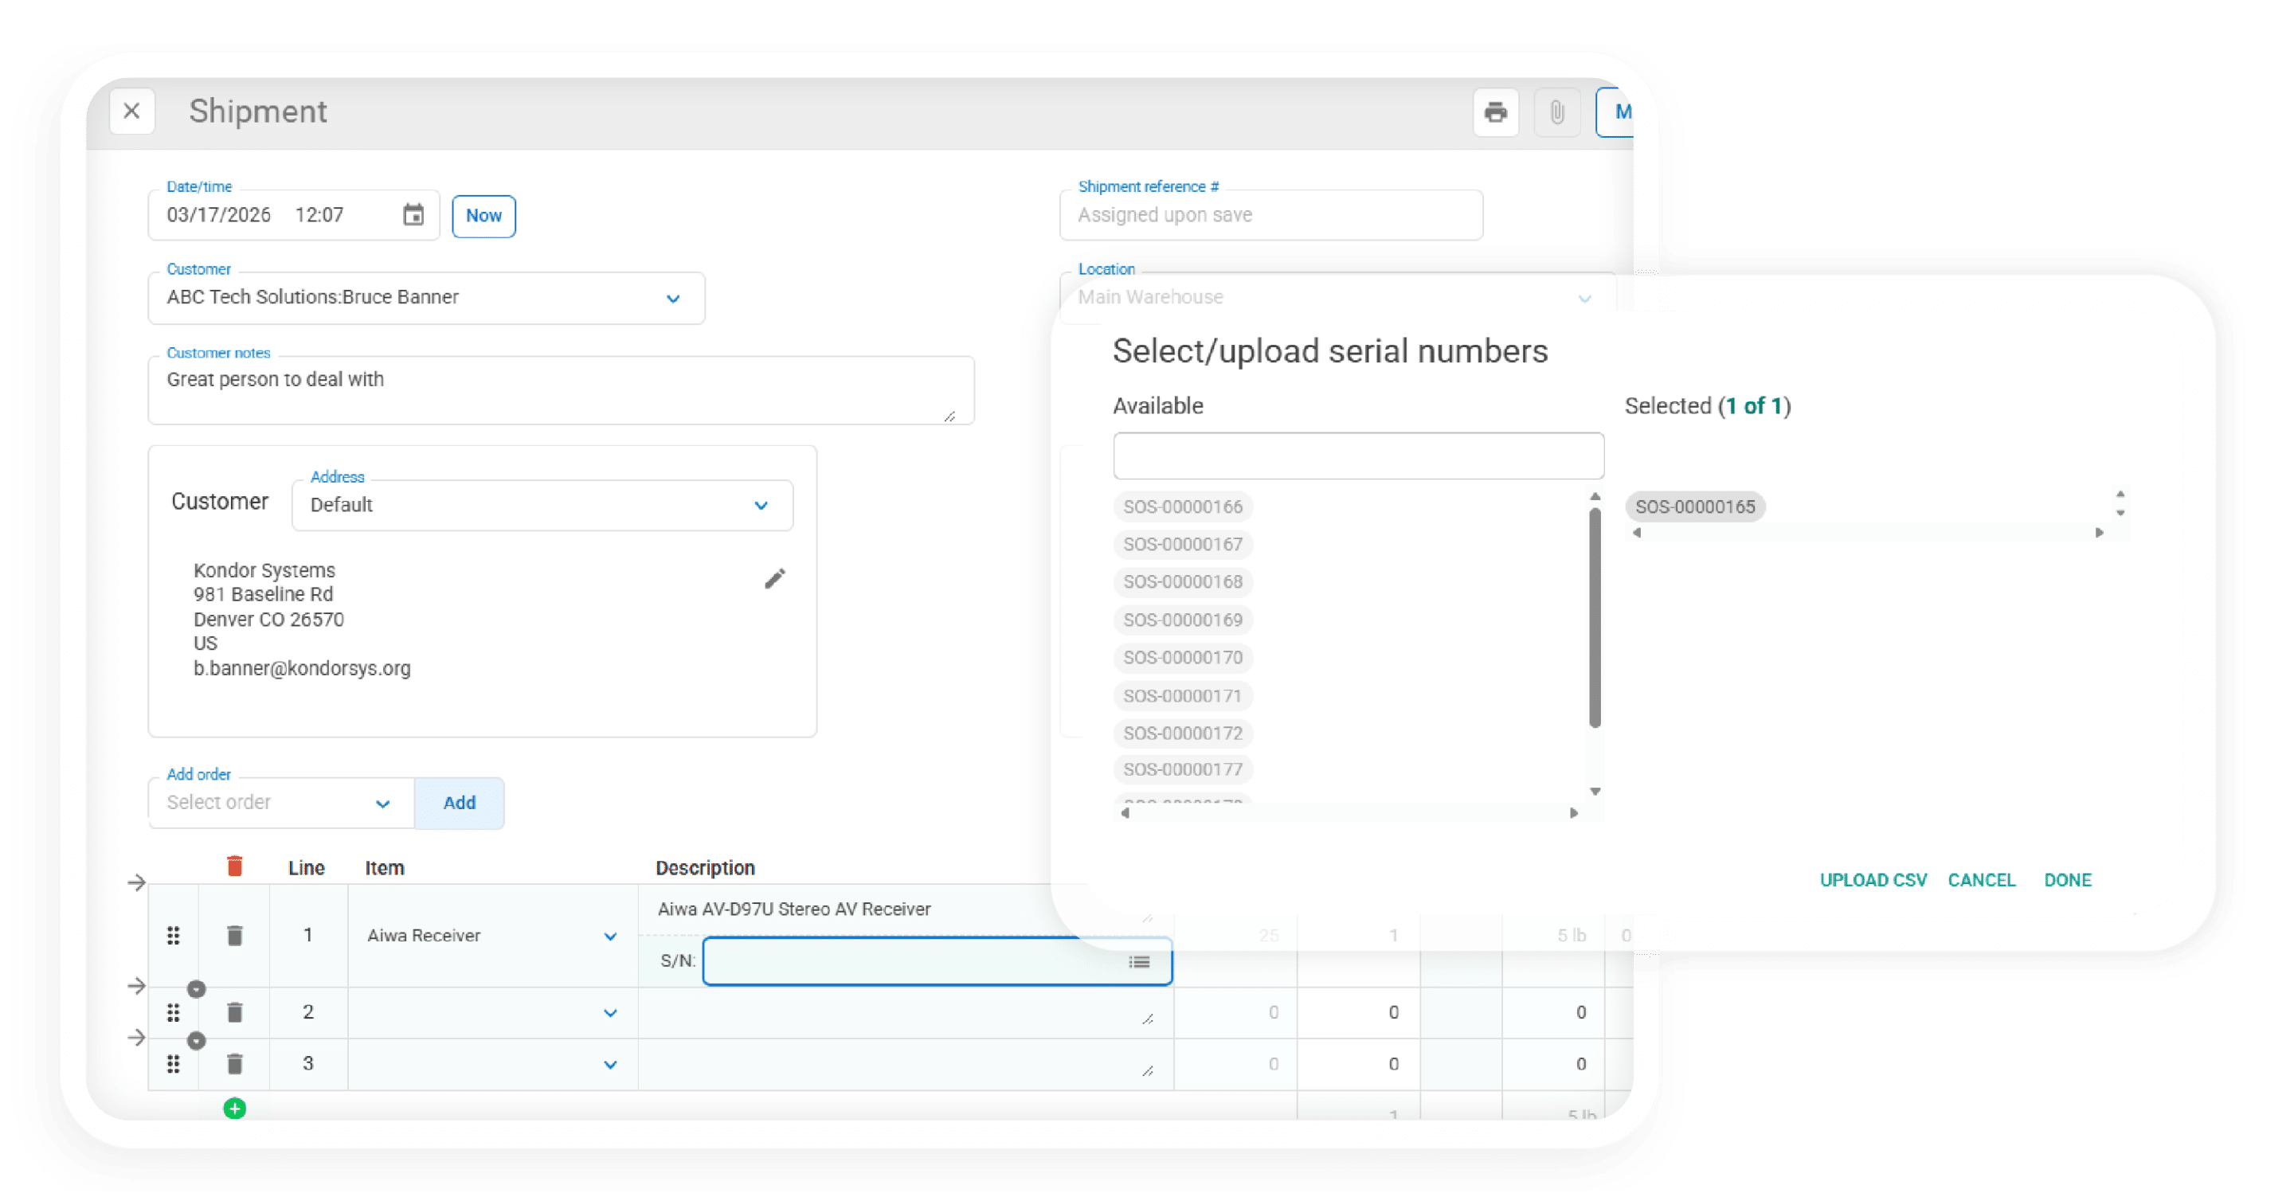Open the Select order dropdown
This screenshot has height=1193, width=2294.
[382, 803]
